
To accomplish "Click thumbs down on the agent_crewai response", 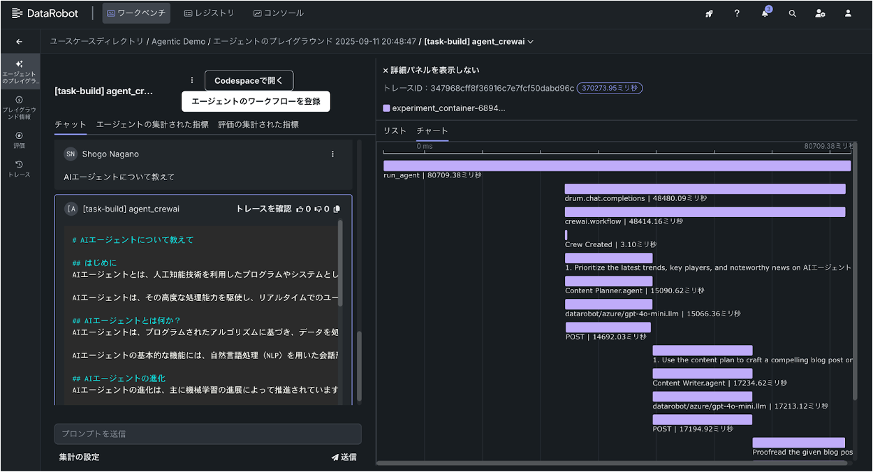I will pyautogui.click(x=318, y=208).
